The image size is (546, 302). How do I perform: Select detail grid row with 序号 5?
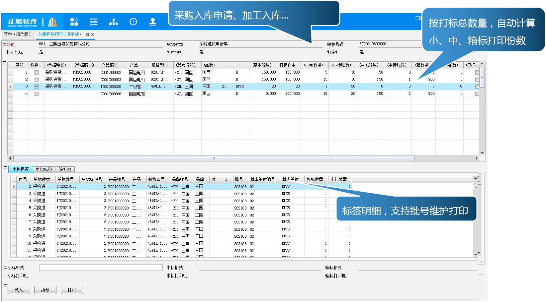[x=181, y=208]
